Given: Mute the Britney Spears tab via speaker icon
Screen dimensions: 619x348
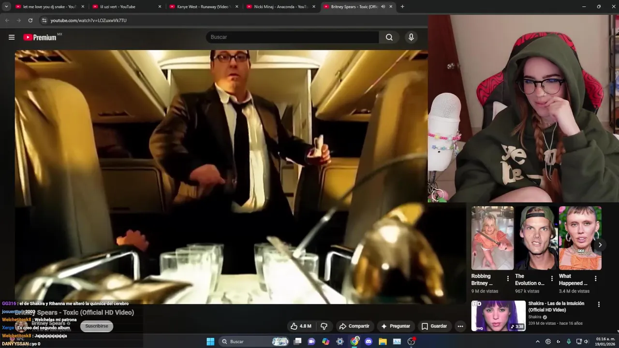Looking at the screenshot, I should (383, 7).
